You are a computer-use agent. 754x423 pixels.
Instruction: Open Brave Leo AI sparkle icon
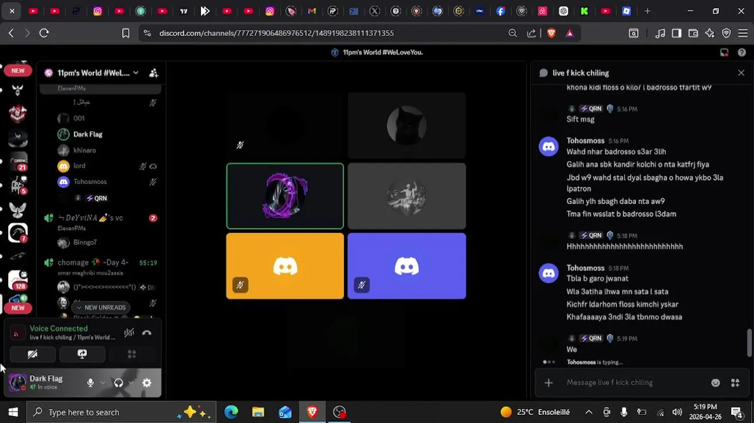click(x=710, y=33)
